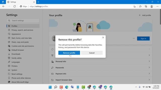Select the Settings browser tab
The width and height of the screenshot is (161, 90).
[21, 2]
